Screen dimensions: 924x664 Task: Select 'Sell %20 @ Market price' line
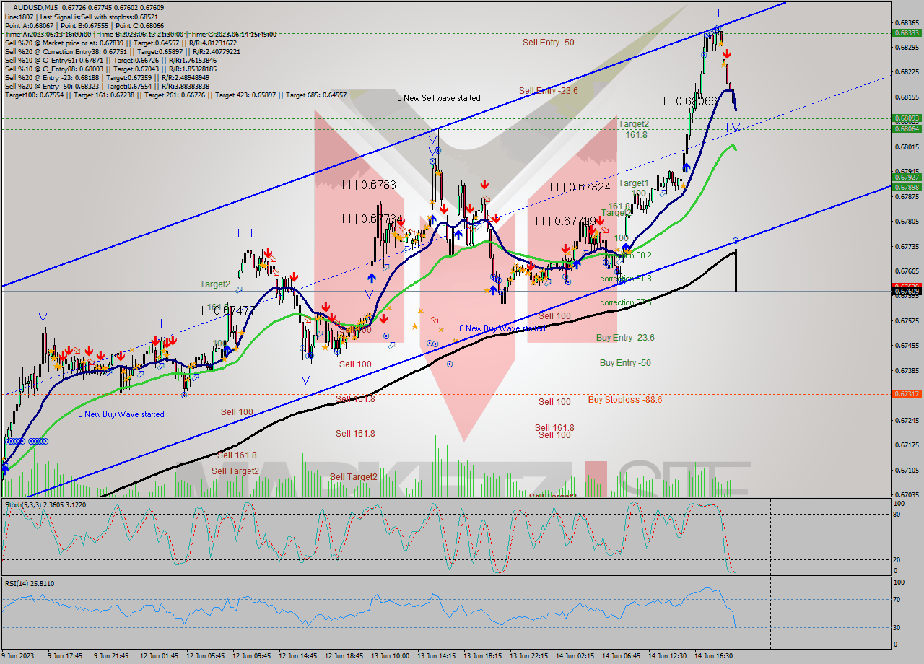[123, 43]
